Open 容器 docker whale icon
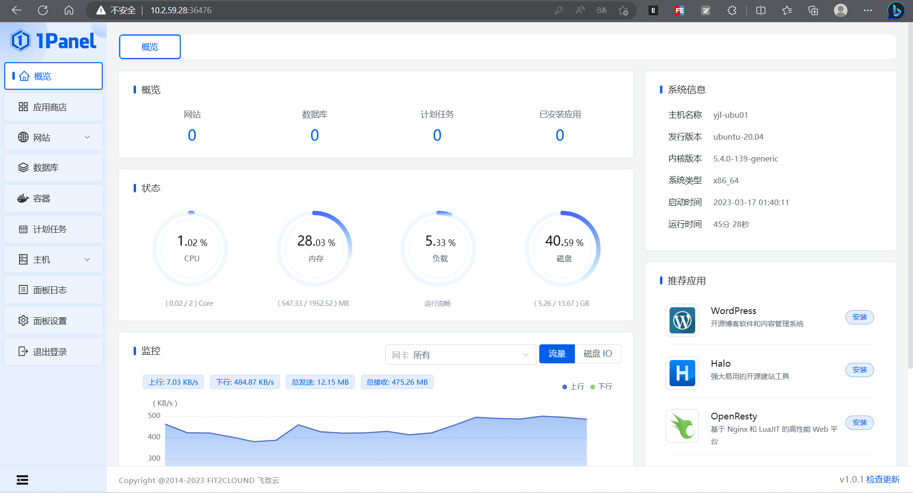 [x=23, y=198]
